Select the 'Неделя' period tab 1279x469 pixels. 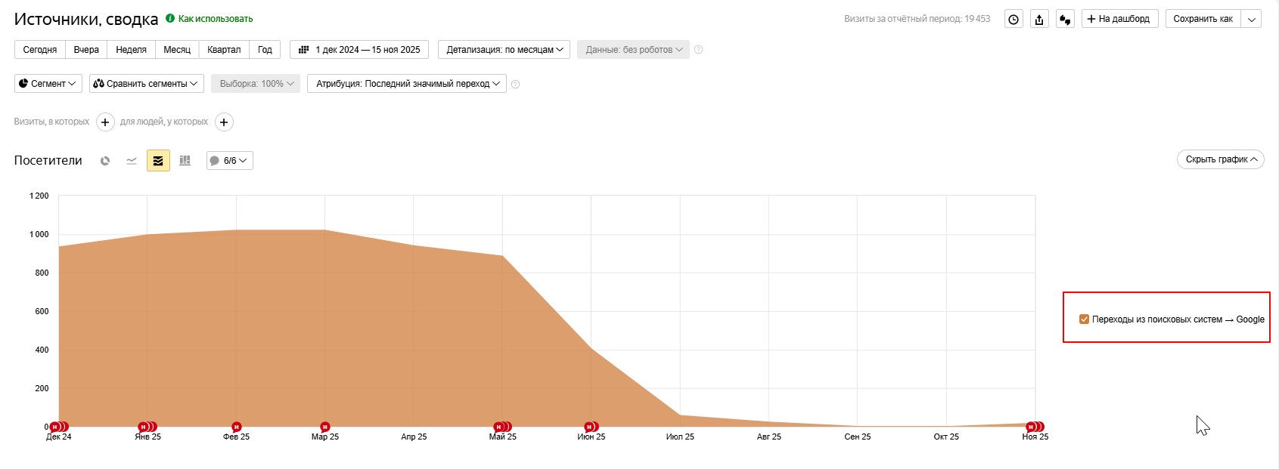click(x=131, y=50)
